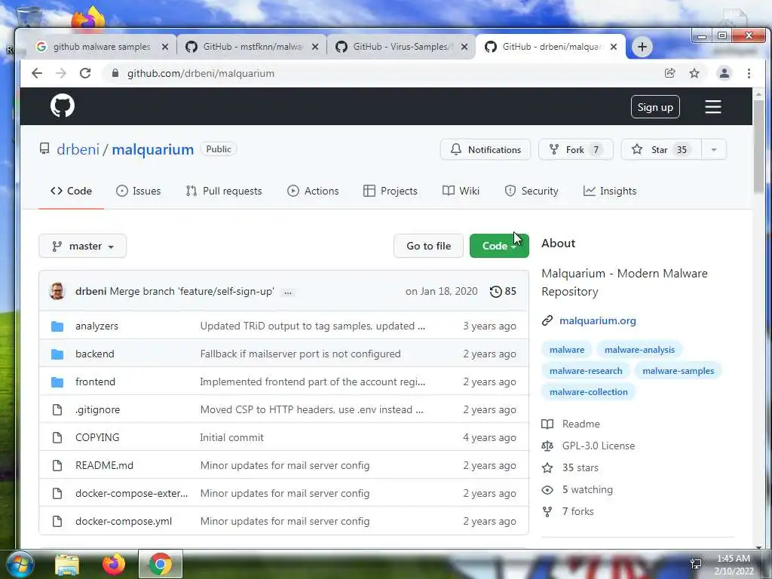Click the Go to file button
Viewport: 772px width, 579px height.
click(429, 247)
